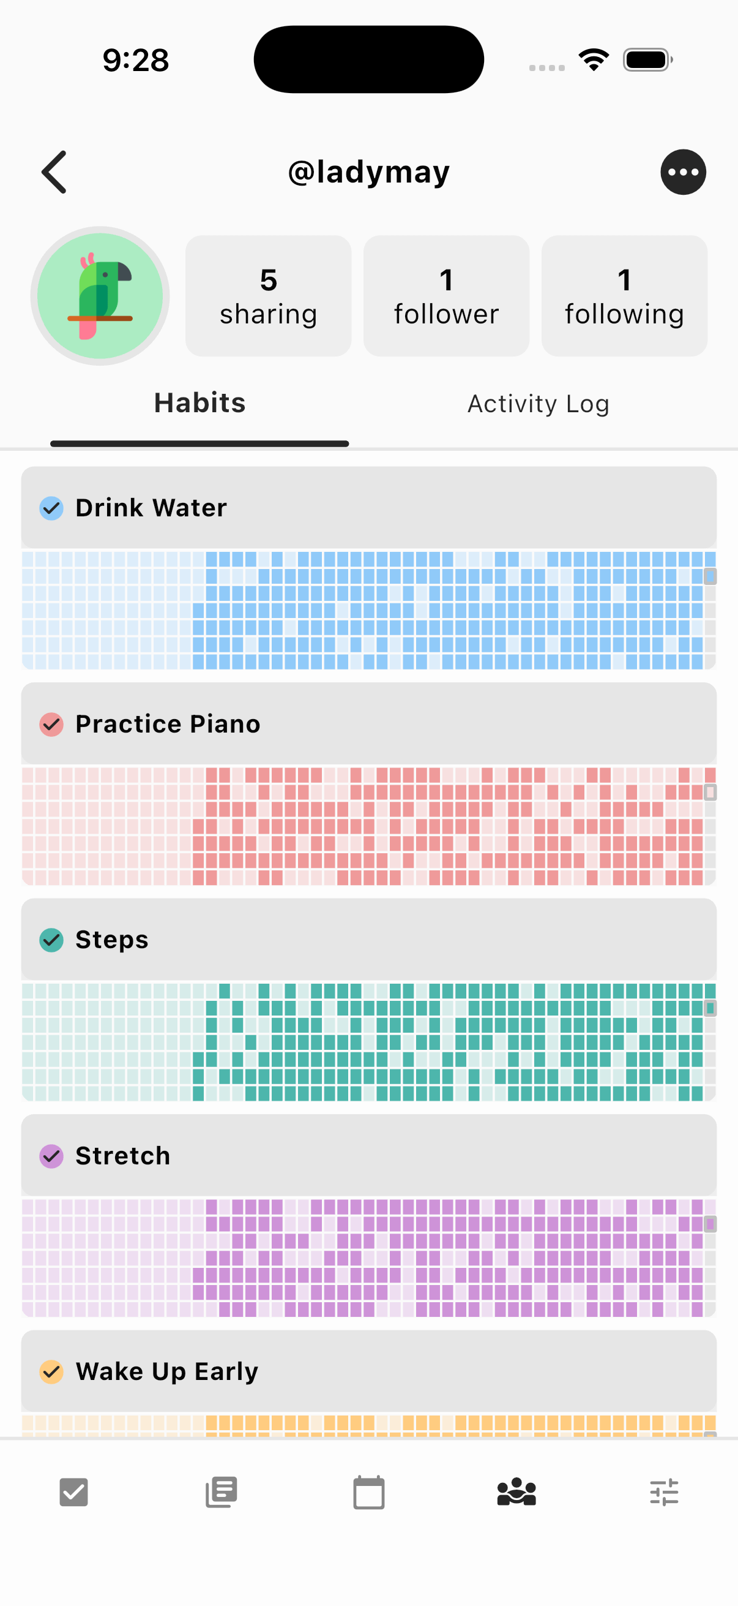Open the habits checklist tab icon
This screenshot has height=1606, width=738.
point(73,1492)
